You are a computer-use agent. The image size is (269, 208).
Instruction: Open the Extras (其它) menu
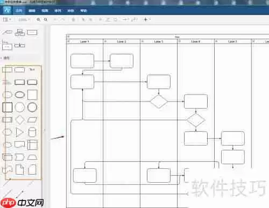click(x=70, y=11)
